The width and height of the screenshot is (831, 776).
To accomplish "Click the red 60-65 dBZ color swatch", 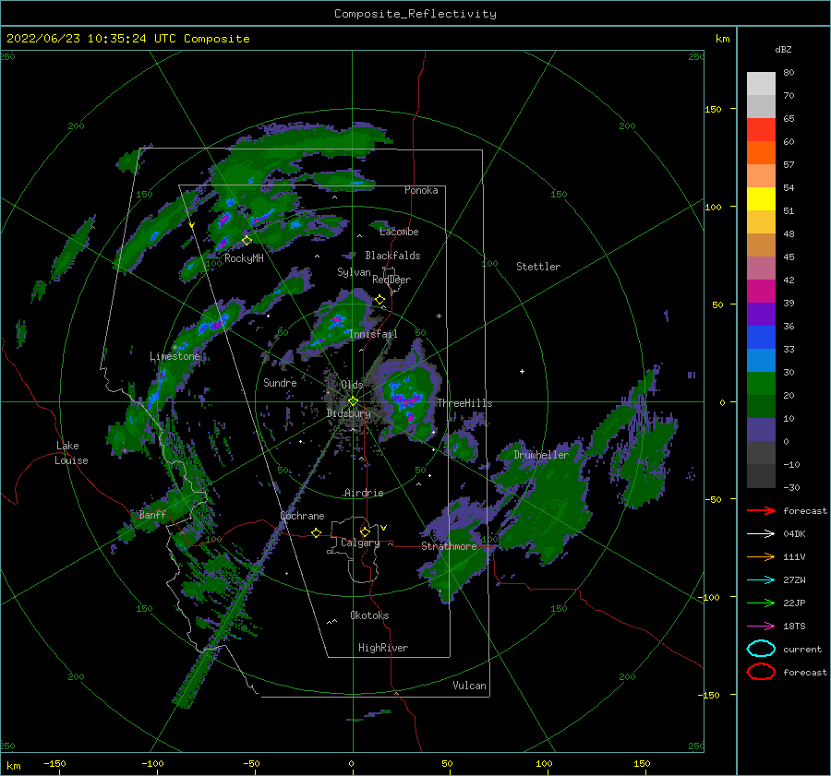I will (x=761, y=130).
